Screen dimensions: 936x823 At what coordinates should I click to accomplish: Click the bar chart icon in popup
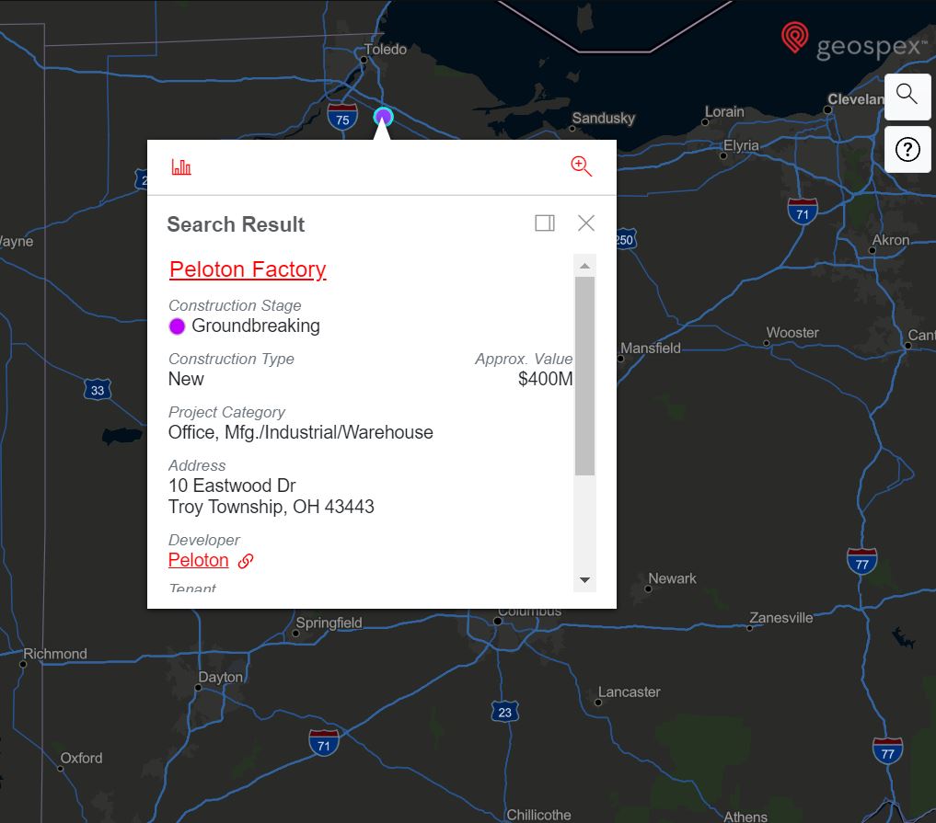[181, 167]
